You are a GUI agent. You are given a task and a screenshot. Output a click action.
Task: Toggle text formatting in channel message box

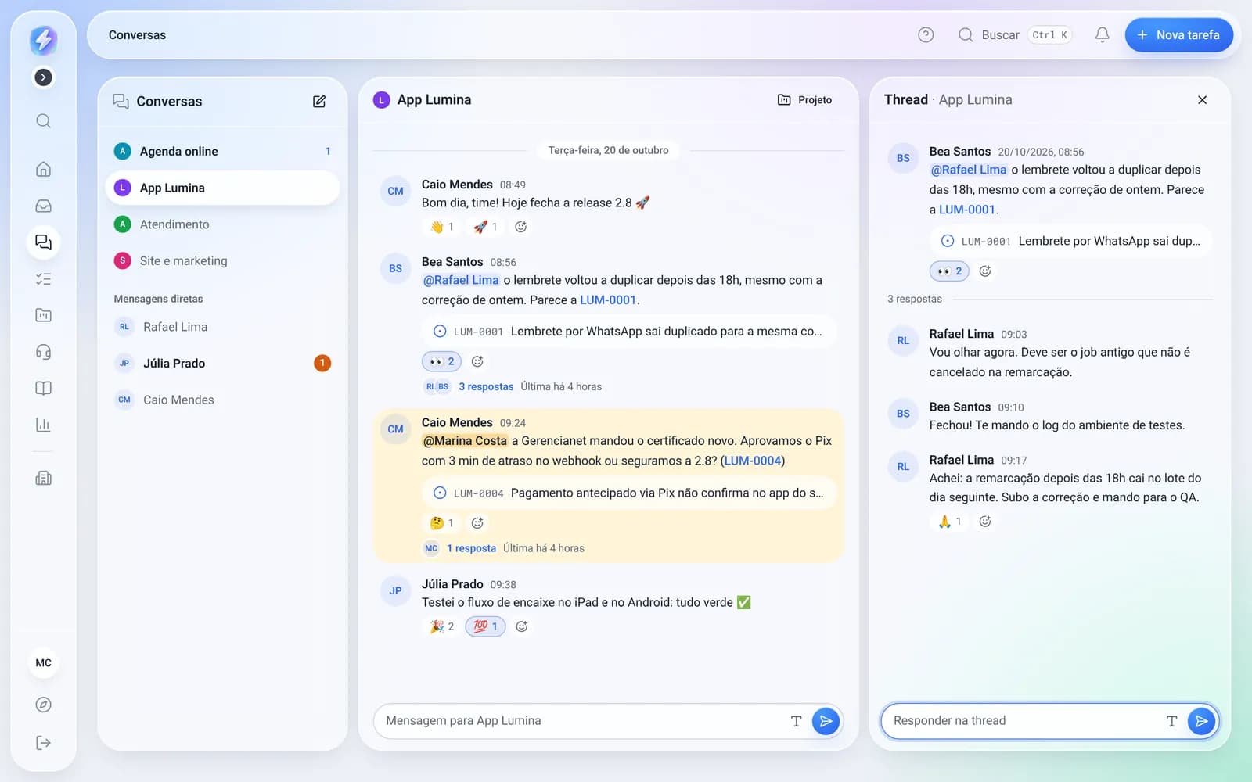tap(796, 721)
